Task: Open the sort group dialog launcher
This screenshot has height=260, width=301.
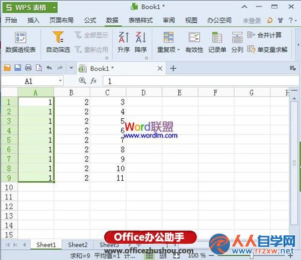Action: click(146, 58)
